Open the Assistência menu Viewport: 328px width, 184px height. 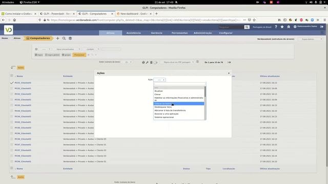pyautogui.click(x=133, y=33)
